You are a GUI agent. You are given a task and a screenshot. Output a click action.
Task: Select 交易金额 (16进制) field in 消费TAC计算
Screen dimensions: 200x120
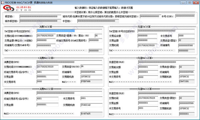coord(46,41)
